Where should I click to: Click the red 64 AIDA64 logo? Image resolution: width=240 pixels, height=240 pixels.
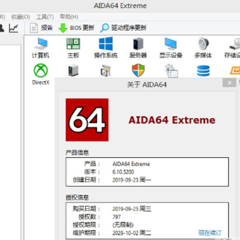pos(87,120)
